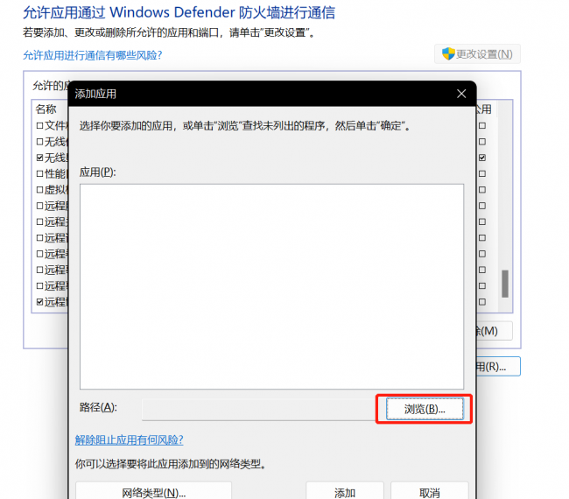Click inside the 应用(P) list box
This screenshot has height=499, width=569.
(x=271, y=286)
